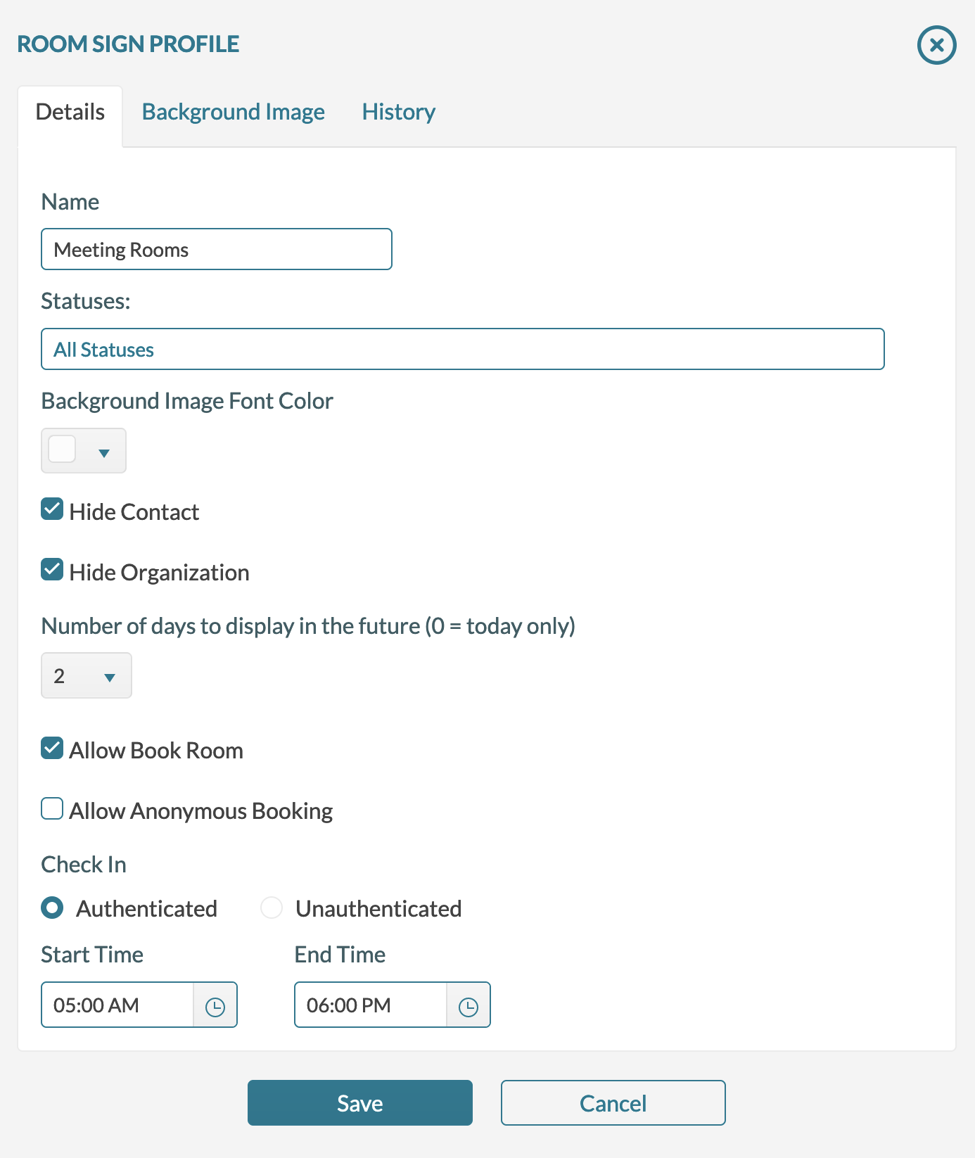The image size is (975, 1158).
Task: Expand the number of days dropdown
Action: tap(87, 676)
